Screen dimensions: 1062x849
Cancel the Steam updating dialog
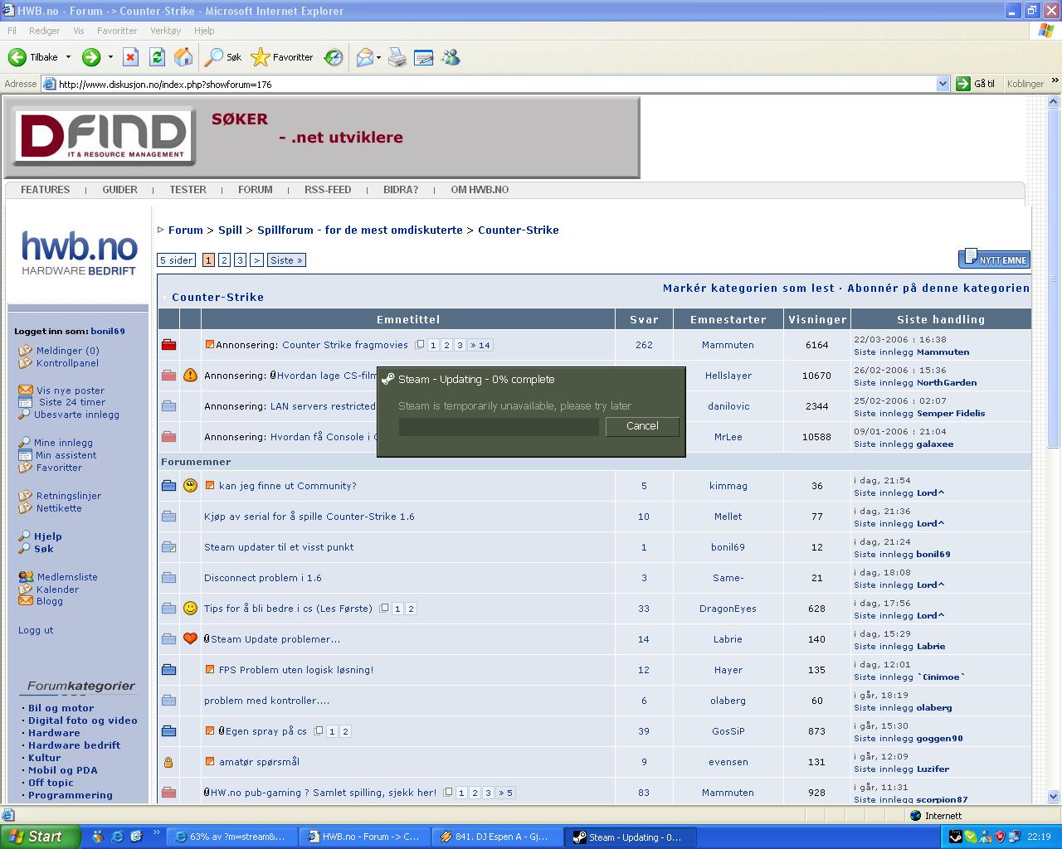coord(642,426)
